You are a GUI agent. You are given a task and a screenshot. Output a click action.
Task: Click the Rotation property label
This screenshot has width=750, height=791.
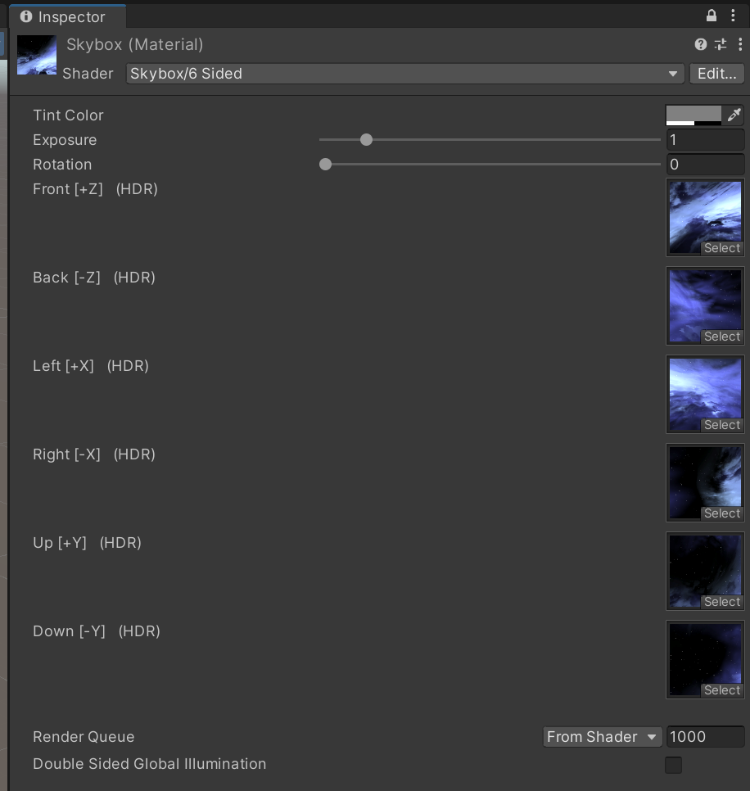point(62,165)
